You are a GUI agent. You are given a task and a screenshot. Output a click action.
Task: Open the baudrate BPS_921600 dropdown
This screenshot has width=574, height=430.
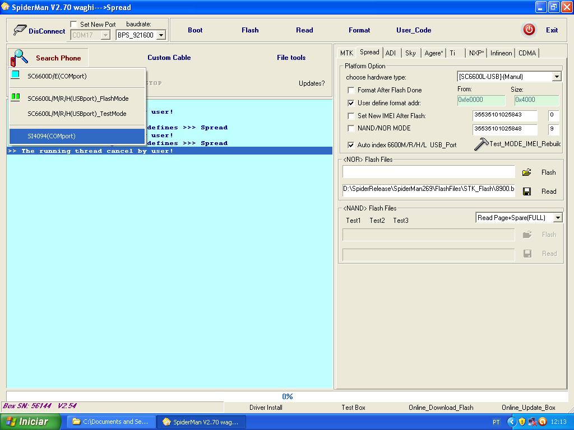point(161,35)
